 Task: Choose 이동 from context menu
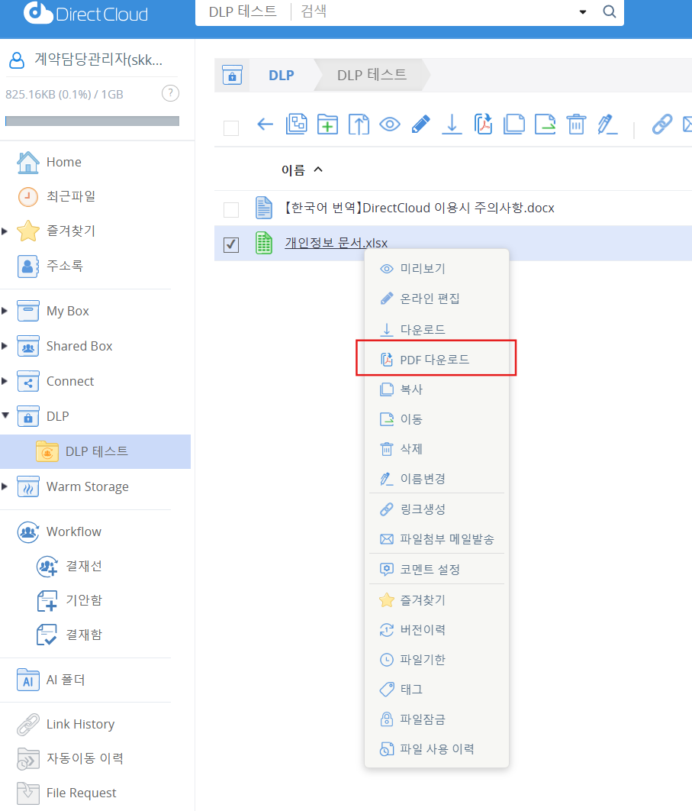(x=436, y=419)
